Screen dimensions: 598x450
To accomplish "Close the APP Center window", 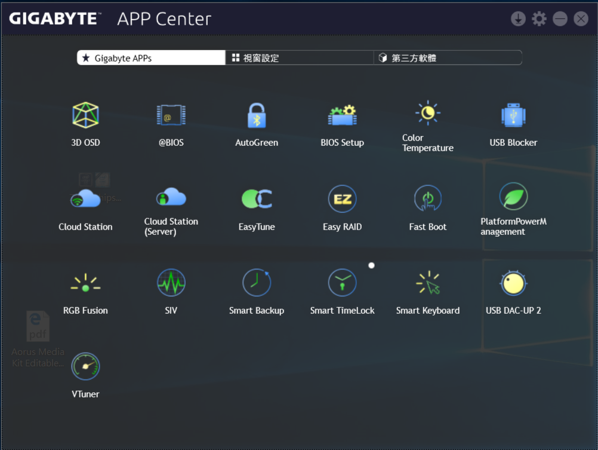I will pyautogui.click(x=581, y=19).
